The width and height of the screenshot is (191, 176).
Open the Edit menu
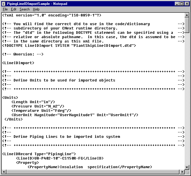(14, 9)
